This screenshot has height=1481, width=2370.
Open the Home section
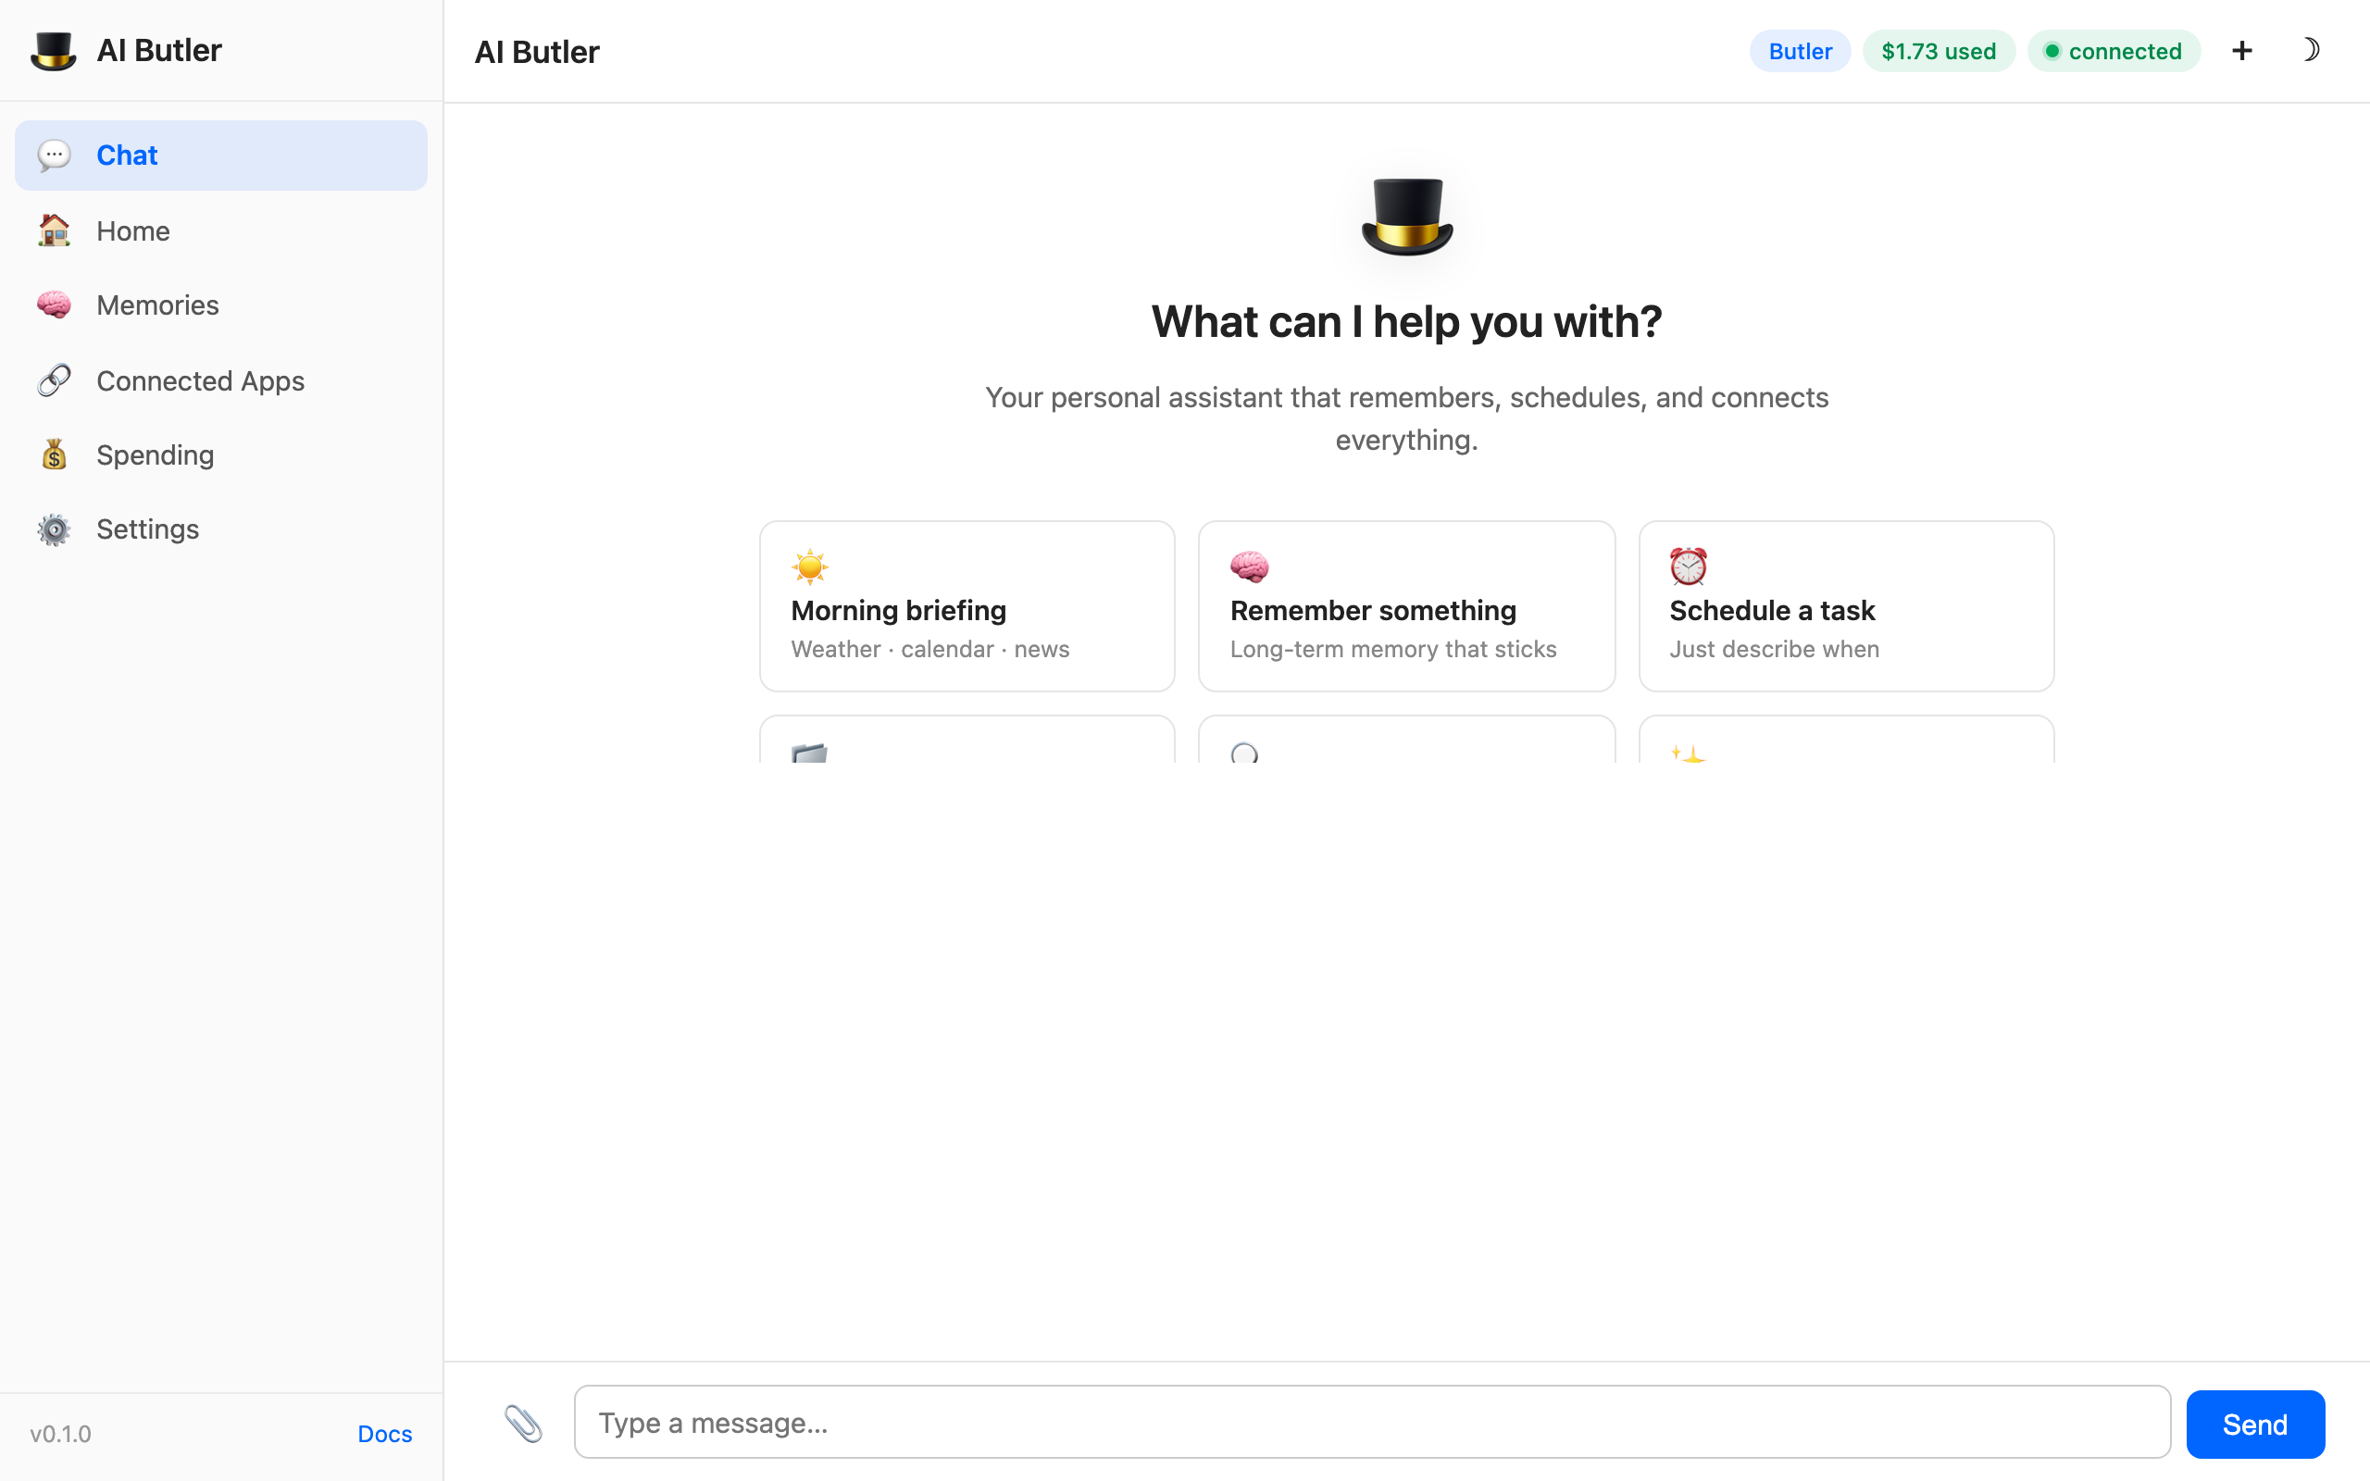click(133, 231)
